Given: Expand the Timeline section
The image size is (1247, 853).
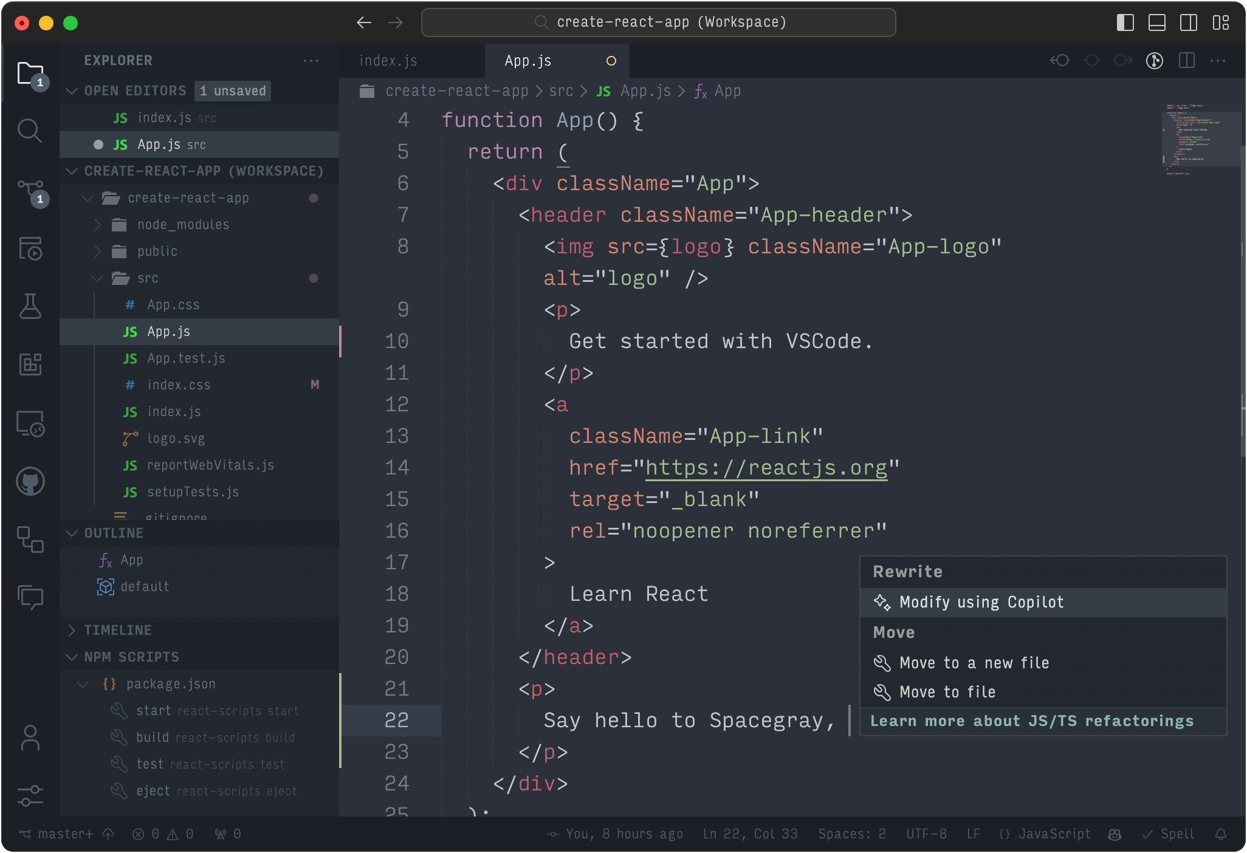Looking at the screenshot, I should [118, 630].
